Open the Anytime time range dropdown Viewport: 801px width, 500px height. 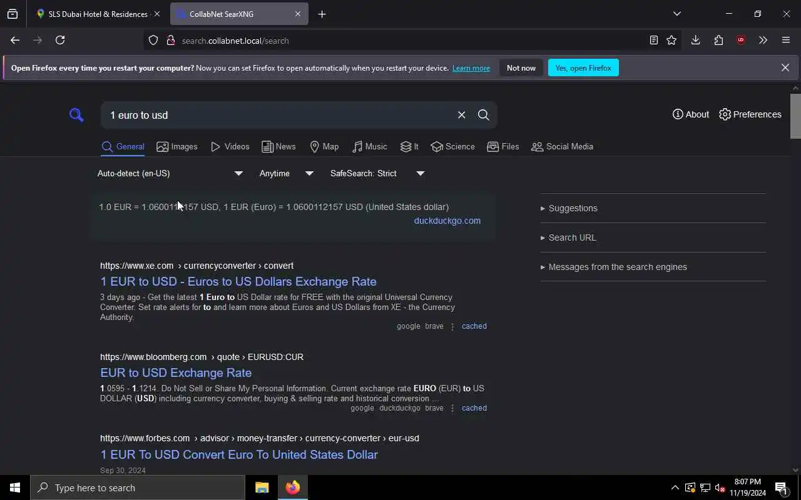click(x=286, y=173)
